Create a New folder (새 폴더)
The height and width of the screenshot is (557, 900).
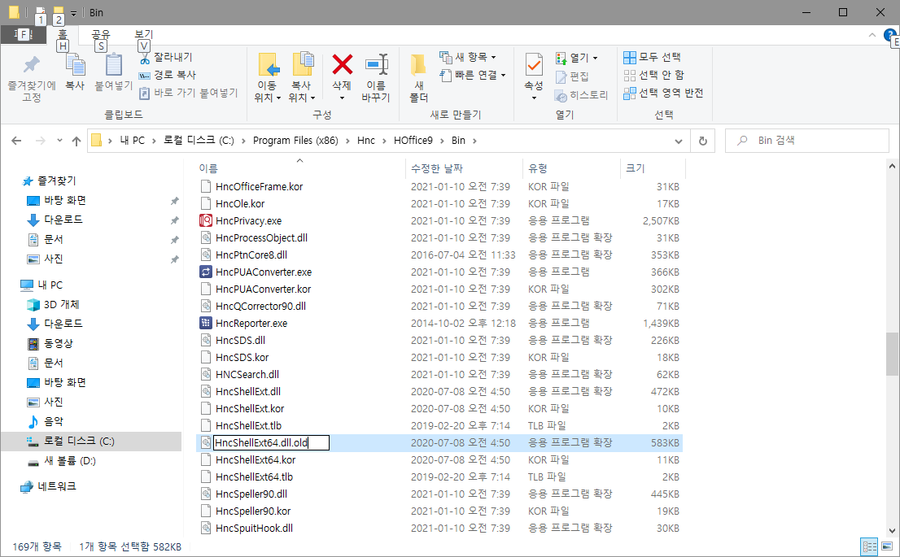(419, 79)
